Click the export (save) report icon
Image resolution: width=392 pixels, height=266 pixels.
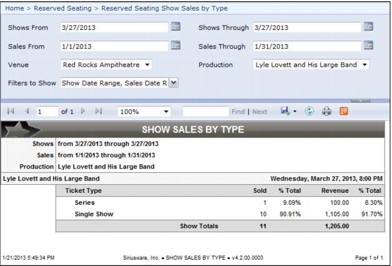[285, 111]
